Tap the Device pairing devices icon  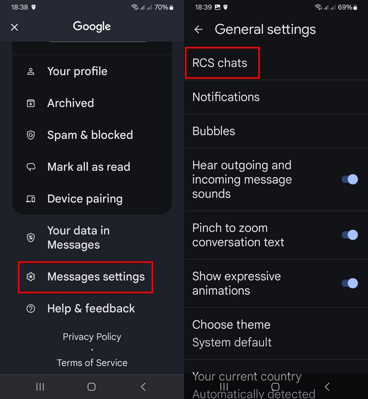click(31, 199)
